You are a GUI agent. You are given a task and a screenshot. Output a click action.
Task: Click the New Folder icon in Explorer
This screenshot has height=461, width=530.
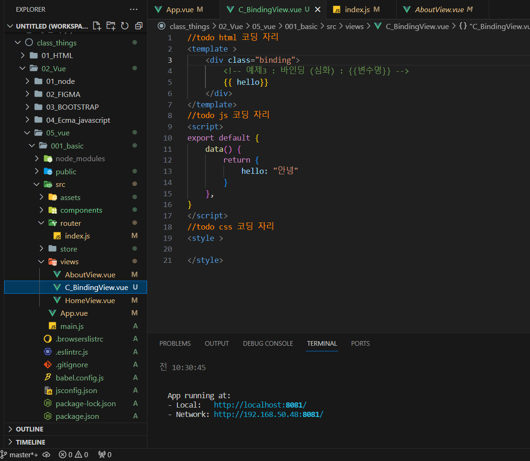tap(110, 26)
